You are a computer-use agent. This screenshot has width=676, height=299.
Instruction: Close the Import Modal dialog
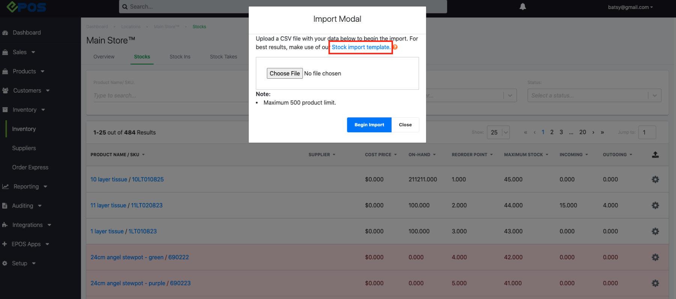[405, 125]
